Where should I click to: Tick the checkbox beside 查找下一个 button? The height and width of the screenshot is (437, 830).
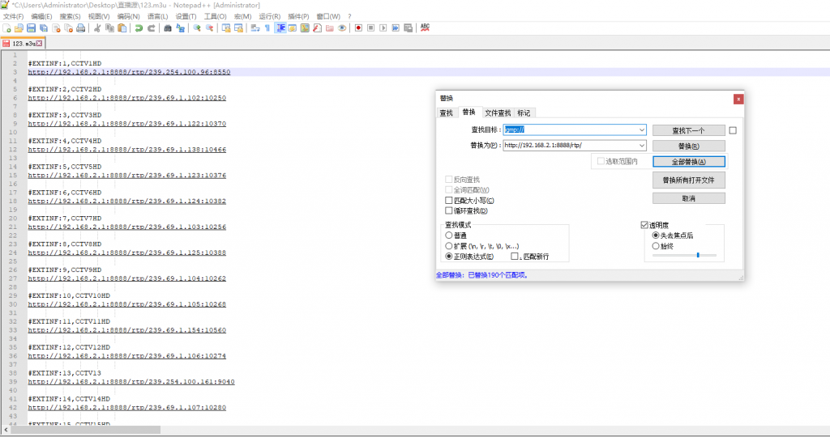(x=733, y=130)
